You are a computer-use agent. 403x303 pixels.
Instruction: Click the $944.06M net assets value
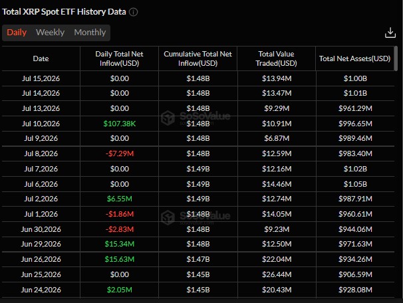tap(355, 229)
